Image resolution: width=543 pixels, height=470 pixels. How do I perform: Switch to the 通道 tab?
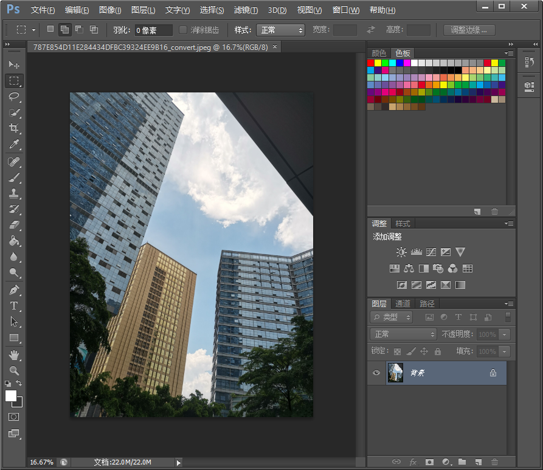[403, 303]
